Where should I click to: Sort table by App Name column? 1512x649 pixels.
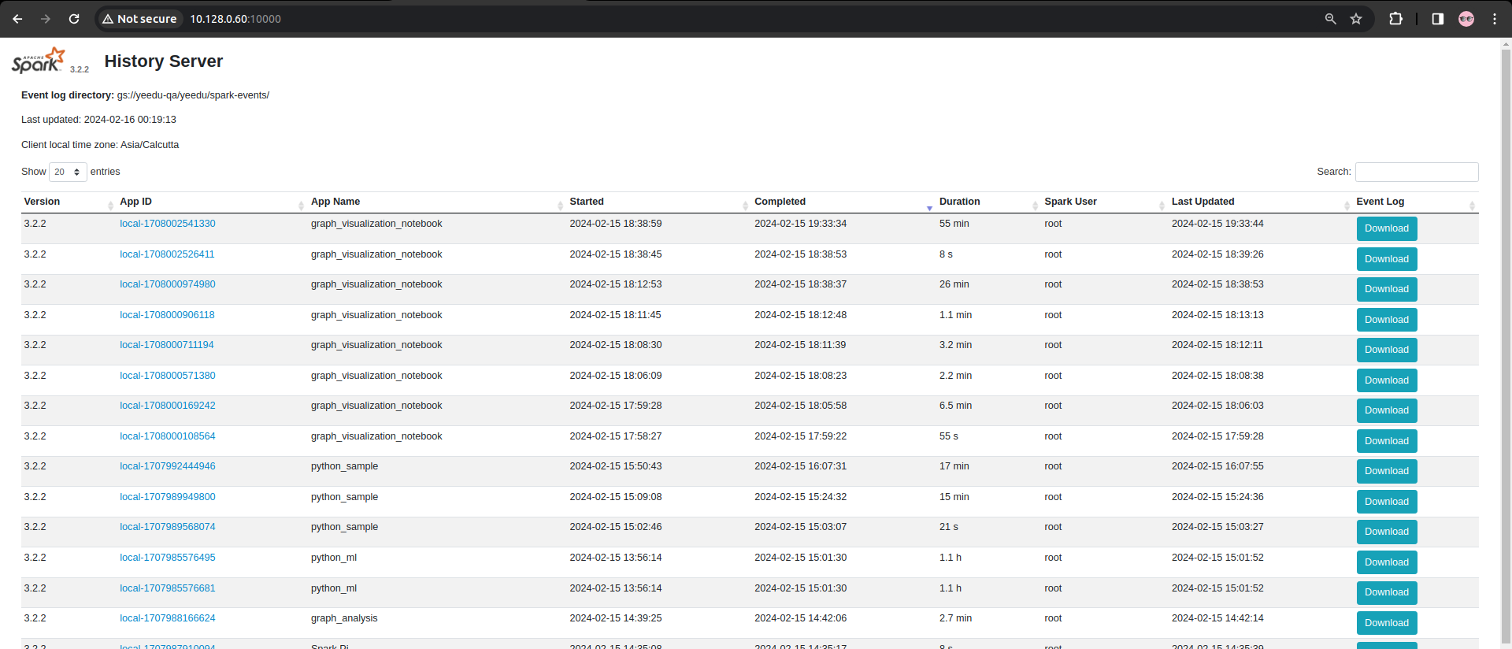pos(437,202)
